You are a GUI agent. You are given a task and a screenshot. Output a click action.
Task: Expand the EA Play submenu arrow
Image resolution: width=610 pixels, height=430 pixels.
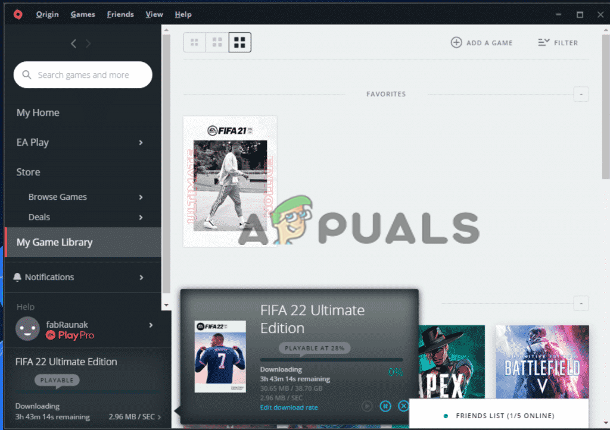(141, 143)
